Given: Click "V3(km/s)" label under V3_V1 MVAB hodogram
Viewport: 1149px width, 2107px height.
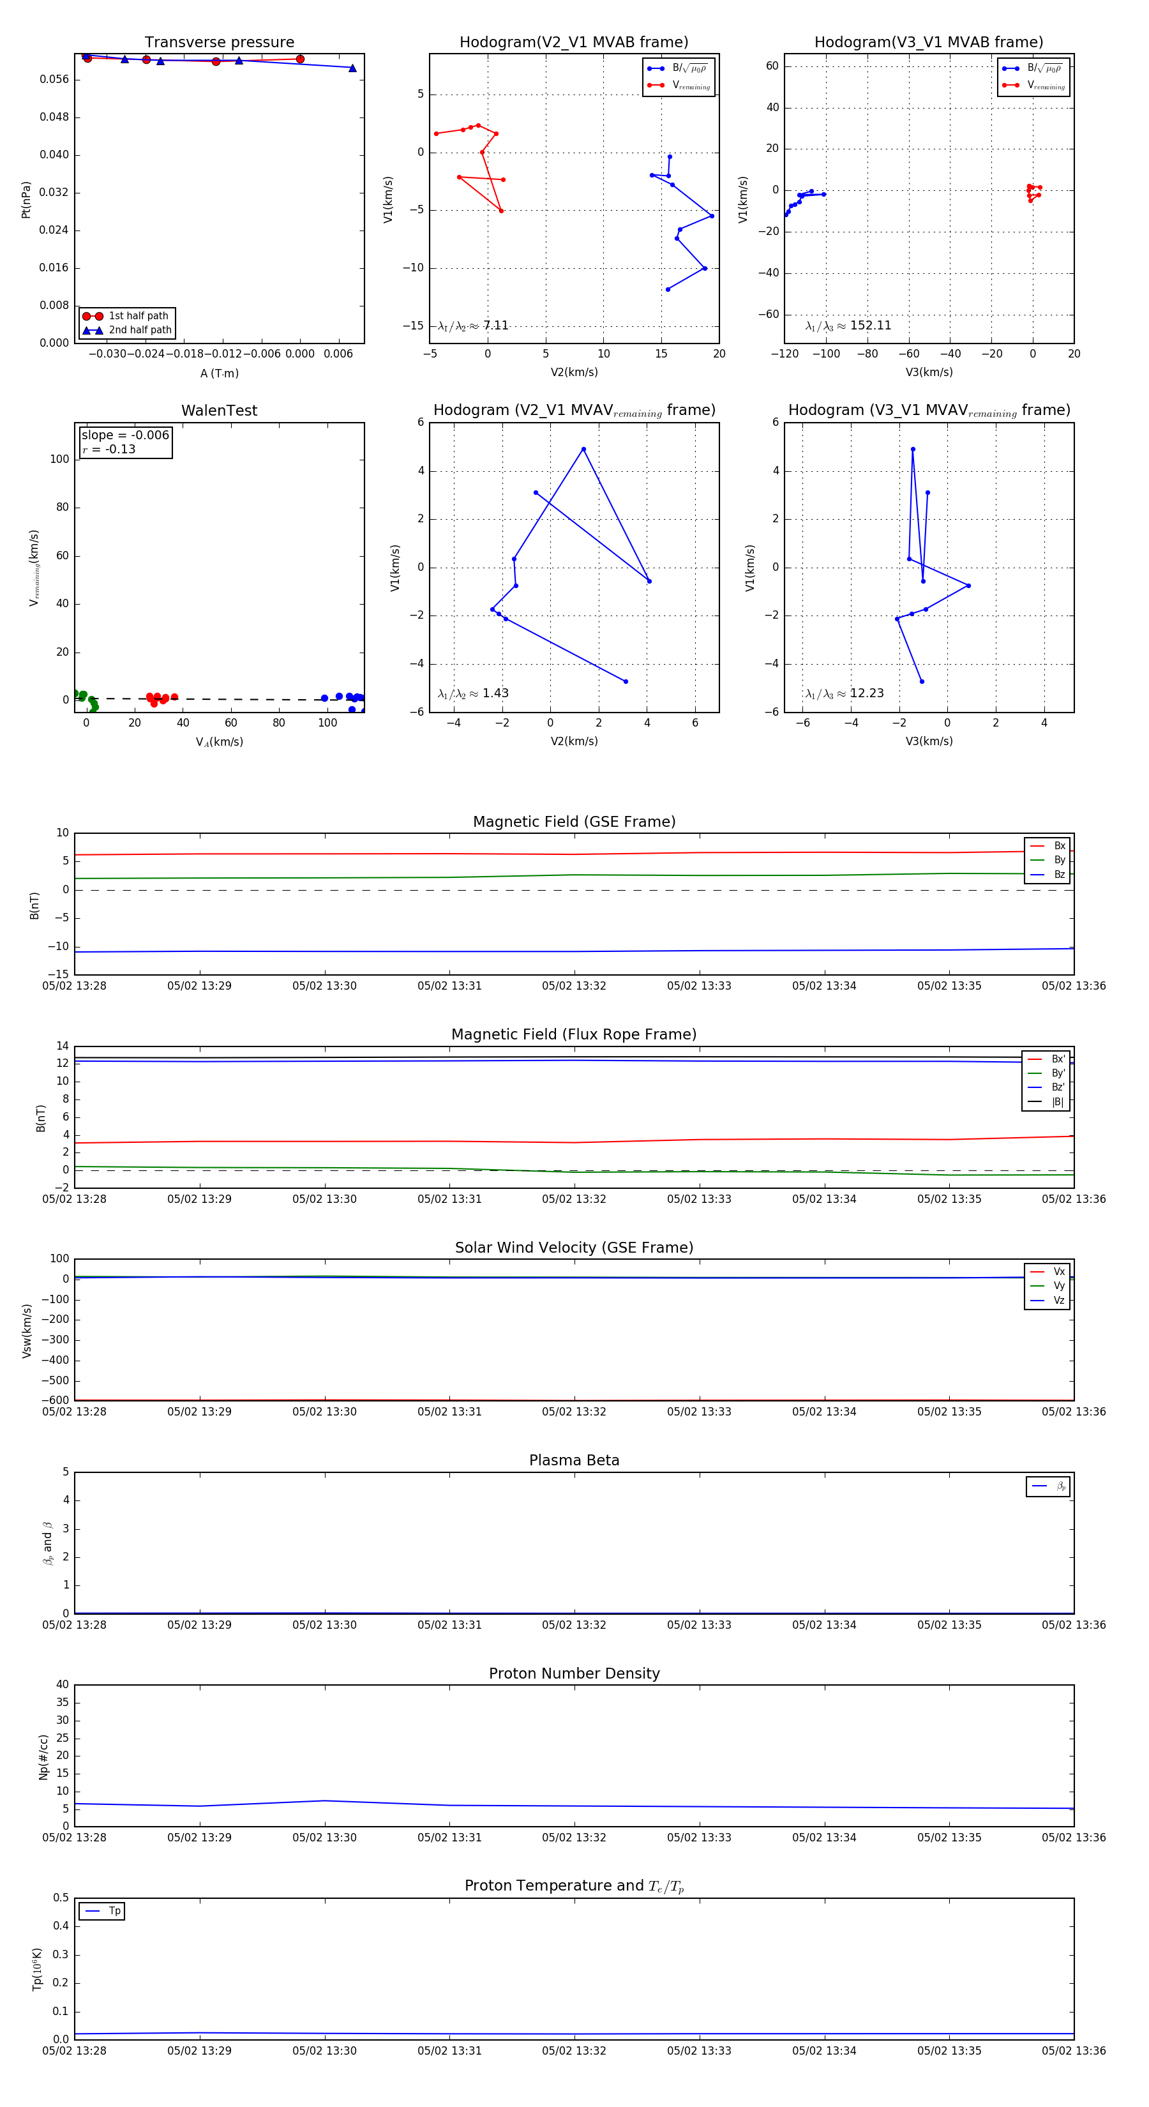Looking at the screenshot, I should click(929, 372).
